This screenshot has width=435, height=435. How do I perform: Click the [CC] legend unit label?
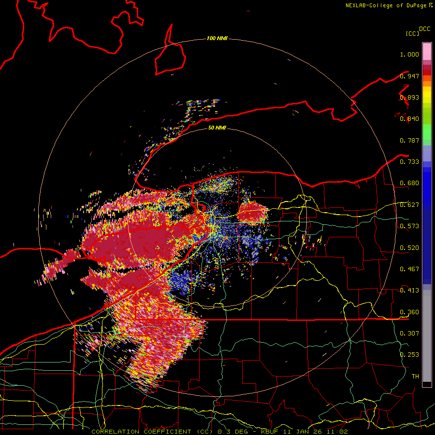point(412,33)
